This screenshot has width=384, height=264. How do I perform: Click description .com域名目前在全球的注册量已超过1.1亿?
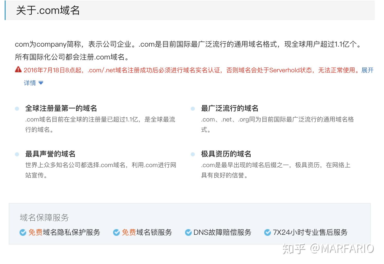(x=100, y=125)
